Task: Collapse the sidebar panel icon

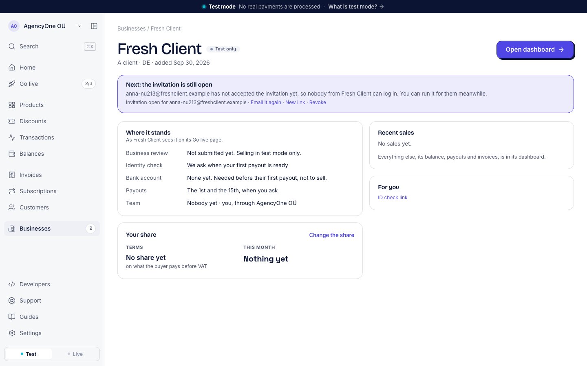Action: click(x=94, y=26)
